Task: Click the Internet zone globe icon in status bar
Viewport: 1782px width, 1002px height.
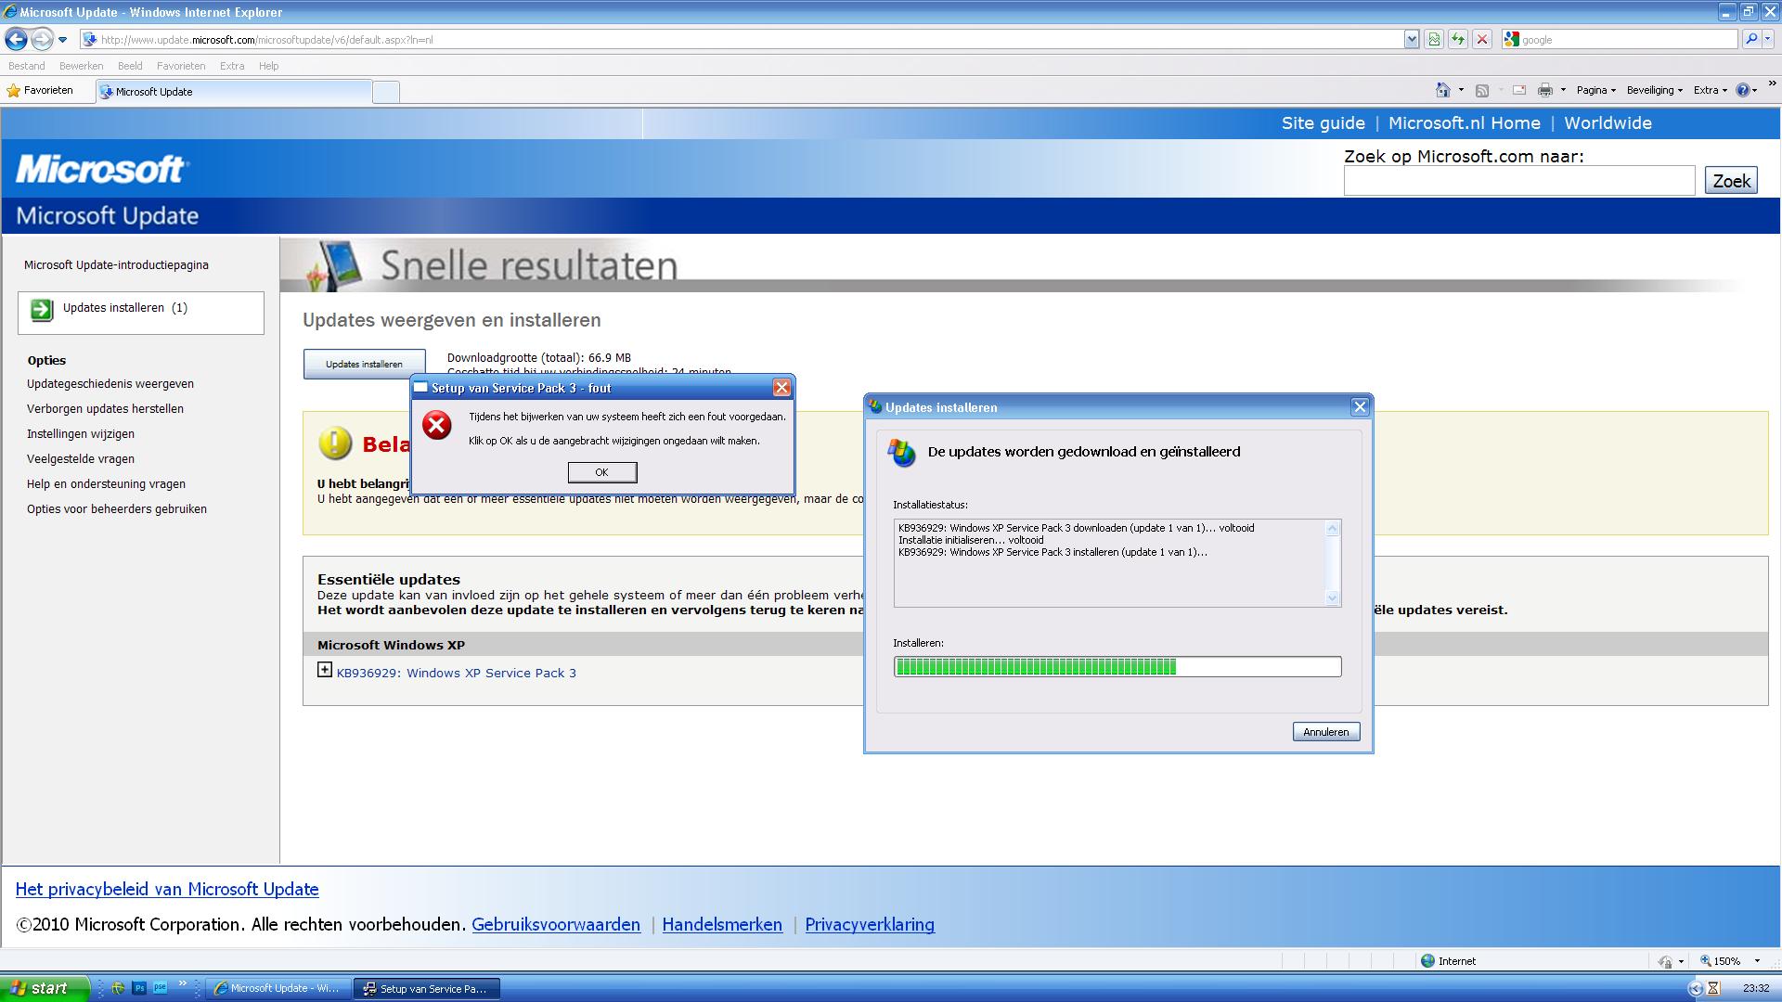Action: (1427, 960)
